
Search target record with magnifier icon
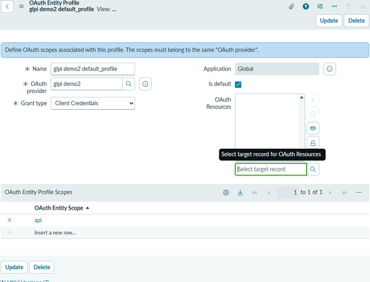click(x=313, y=169)
